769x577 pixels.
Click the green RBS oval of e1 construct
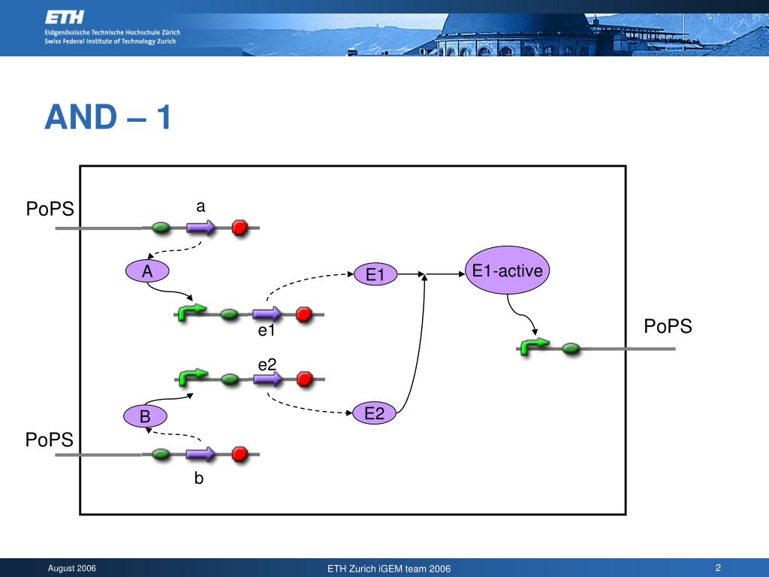pos(229,314)
